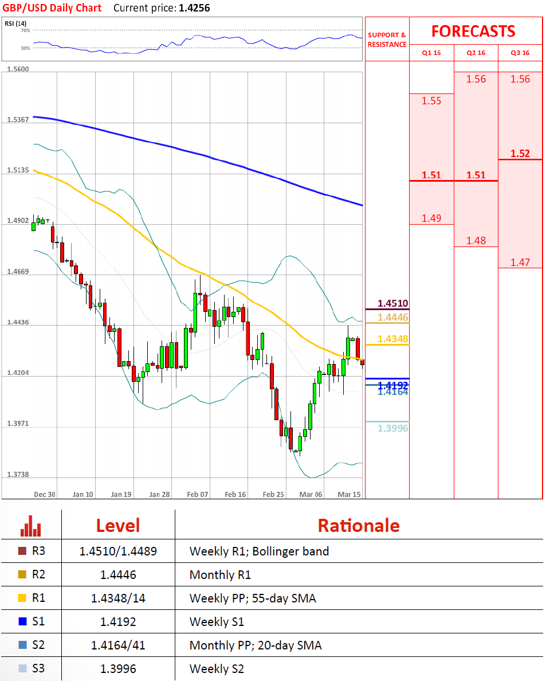546x681 pixels.
Task: Click the 1.5135 price axis label
Action: pyautogui.click(x=18, y=170)
